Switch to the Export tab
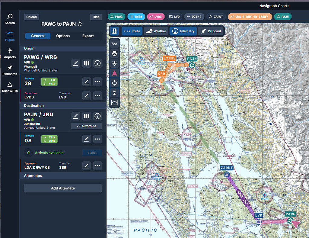Image resolution: width=309 pixels, height=238 pixels. coord(88,36)
